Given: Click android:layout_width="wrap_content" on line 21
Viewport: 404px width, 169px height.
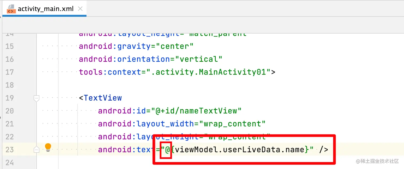Looking at the screenshot, I should pyautogui.click(x=182, y=124).
